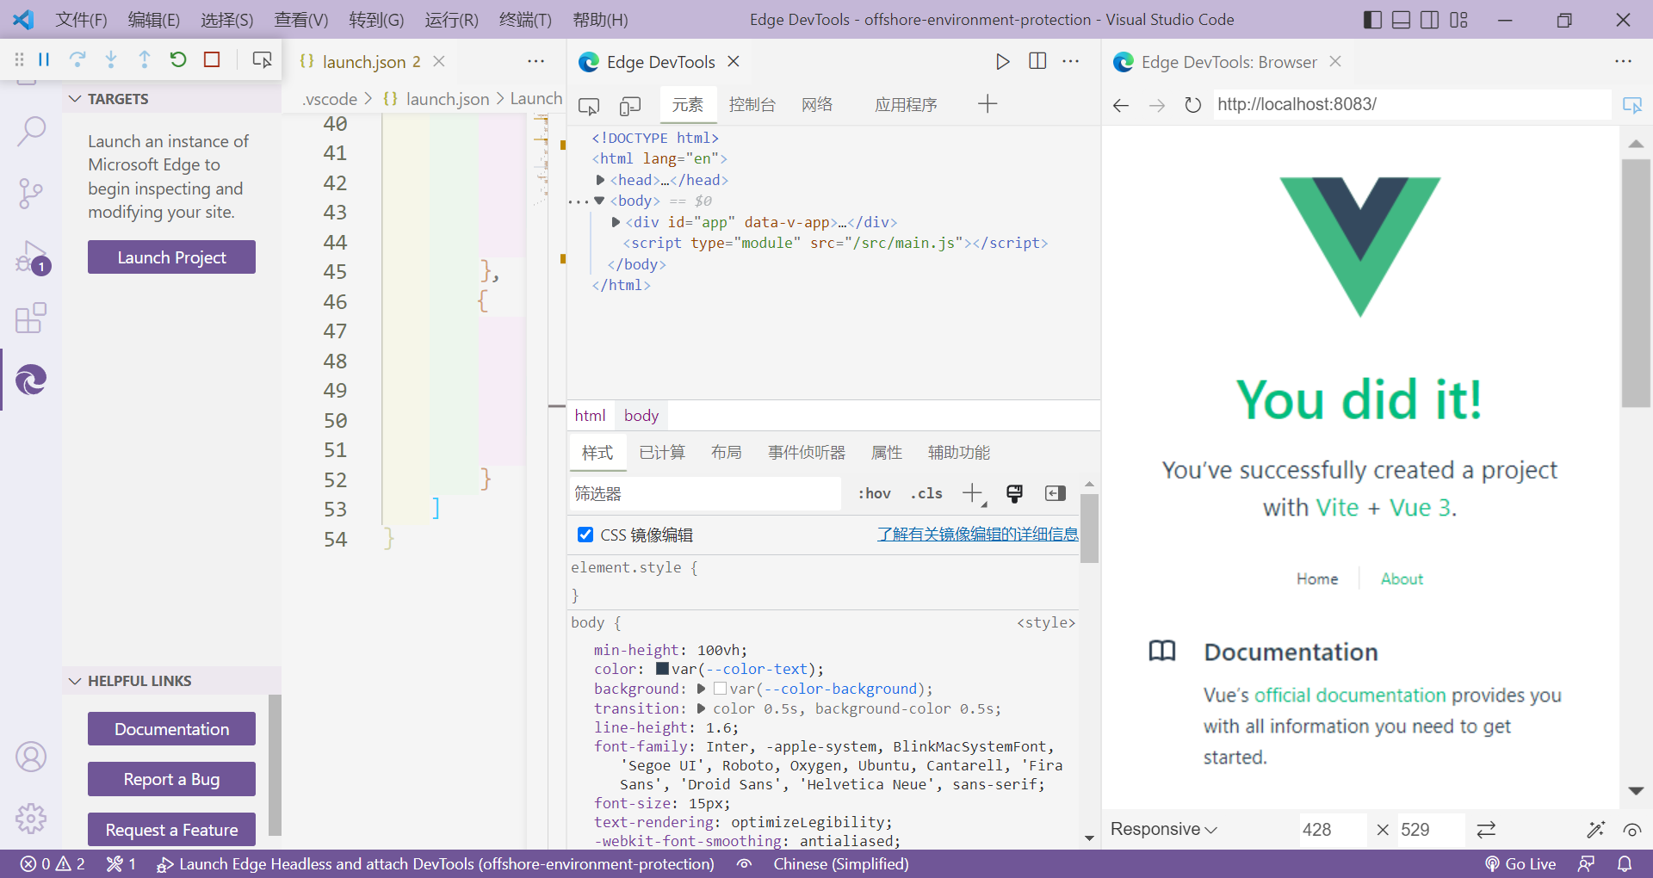Pause the debug session

pos(44,59)
